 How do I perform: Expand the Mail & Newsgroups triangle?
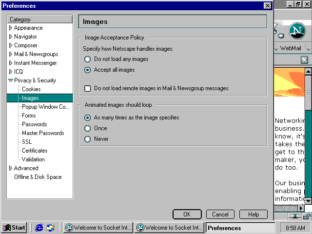[11, 54]
